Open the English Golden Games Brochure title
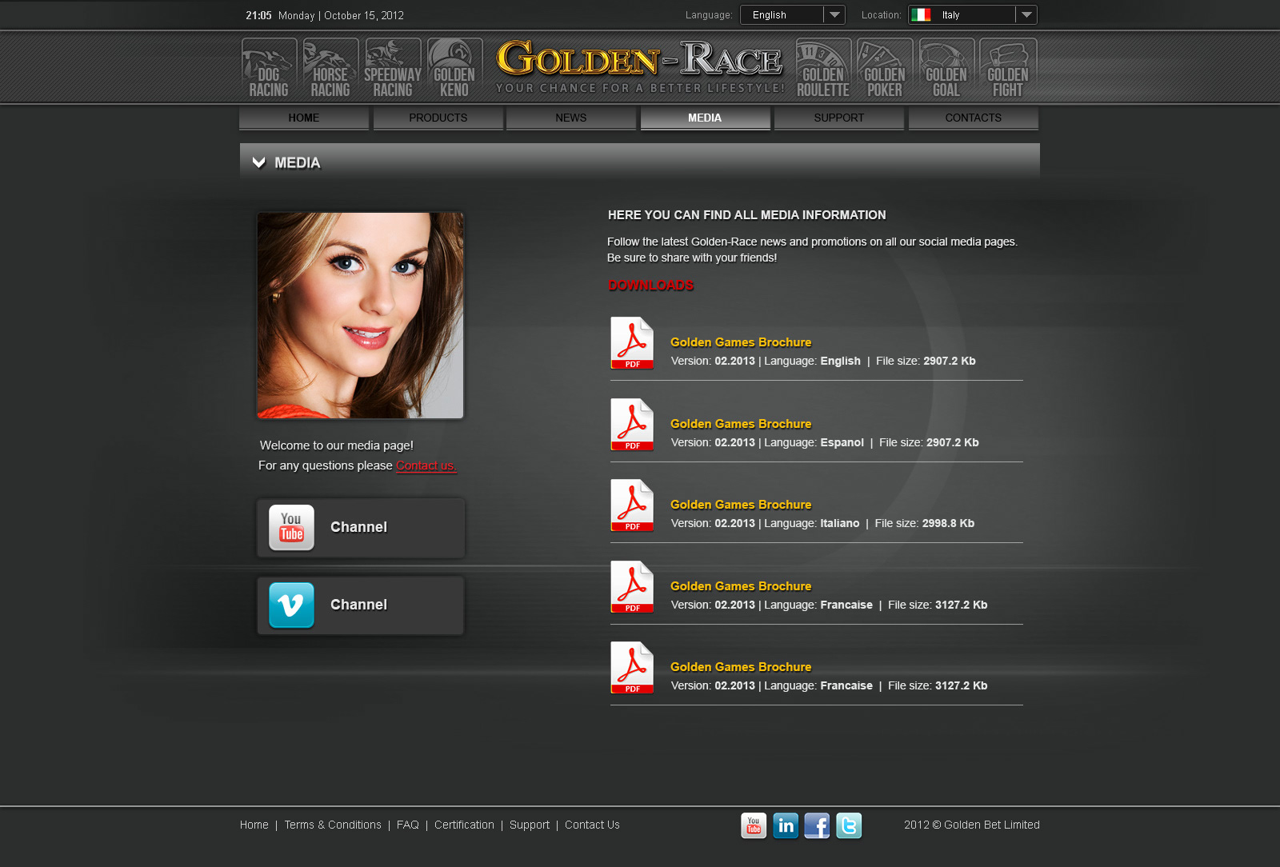 coord(741,342)
